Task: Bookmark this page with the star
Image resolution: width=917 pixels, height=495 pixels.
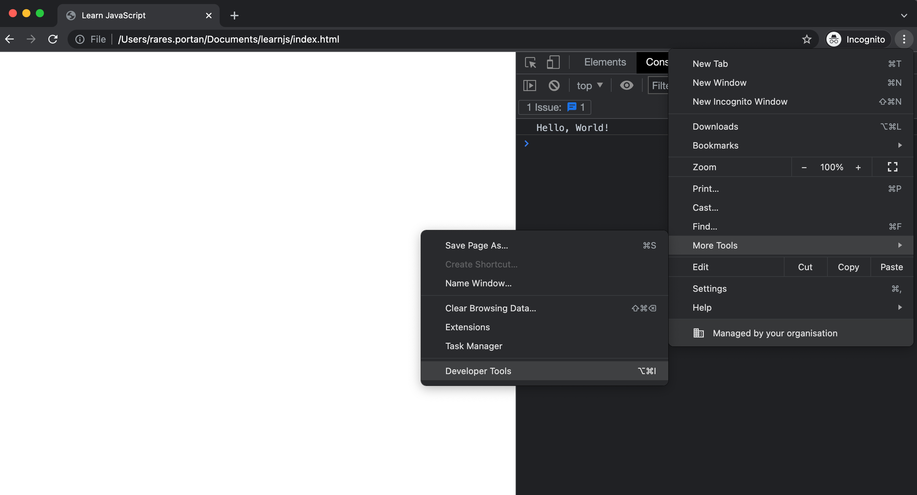Action: (x=807, y=39)
